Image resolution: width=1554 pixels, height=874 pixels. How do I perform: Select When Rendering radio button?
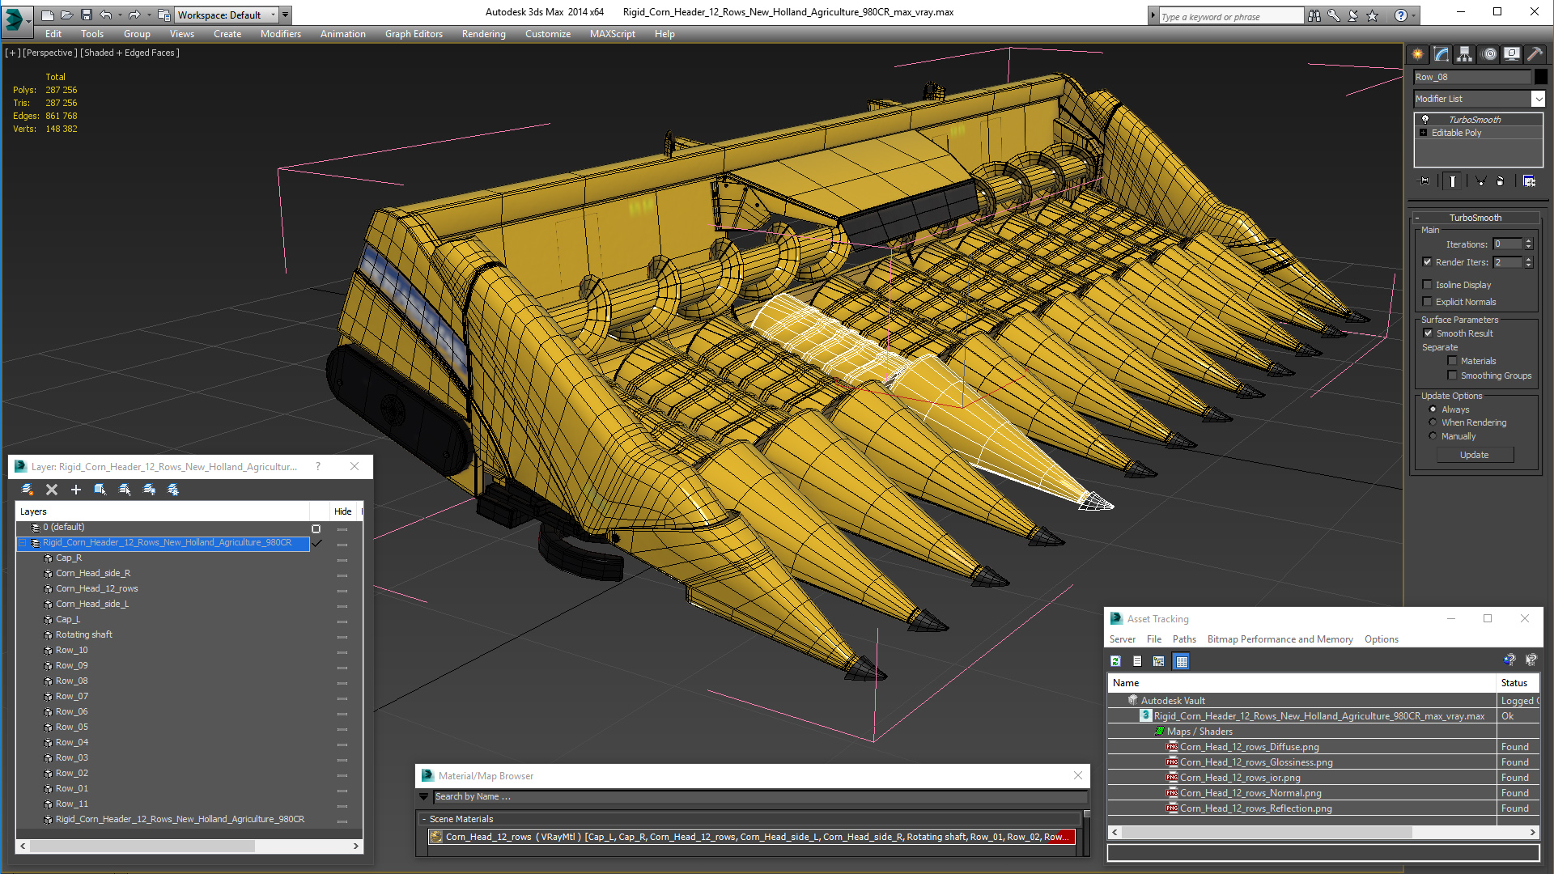(x=1433, y=422)
